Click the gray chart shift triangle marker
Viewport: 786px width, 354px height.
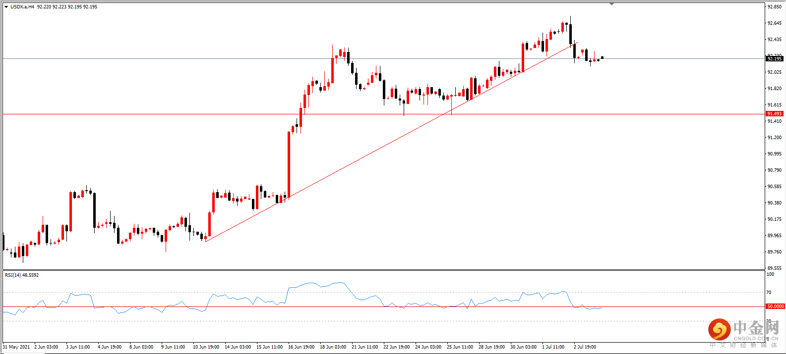611,4
